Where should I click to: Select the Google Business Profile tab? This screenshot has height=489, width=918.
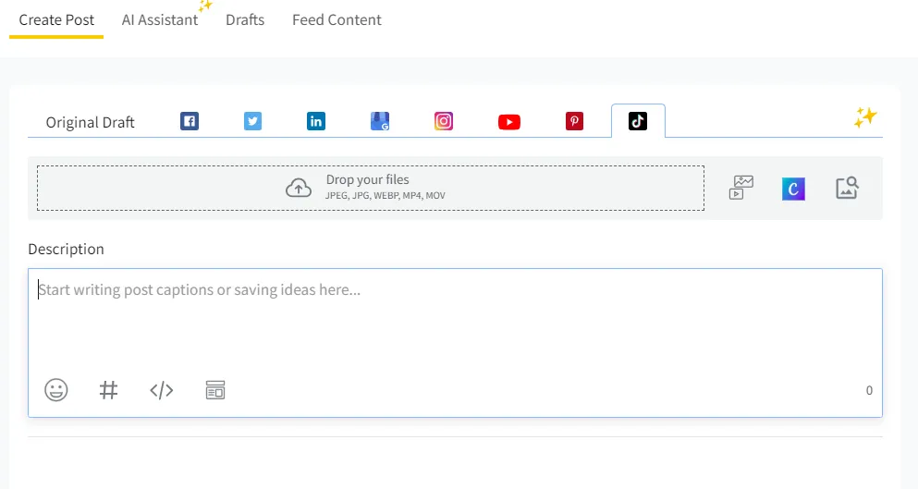(380, 121)
